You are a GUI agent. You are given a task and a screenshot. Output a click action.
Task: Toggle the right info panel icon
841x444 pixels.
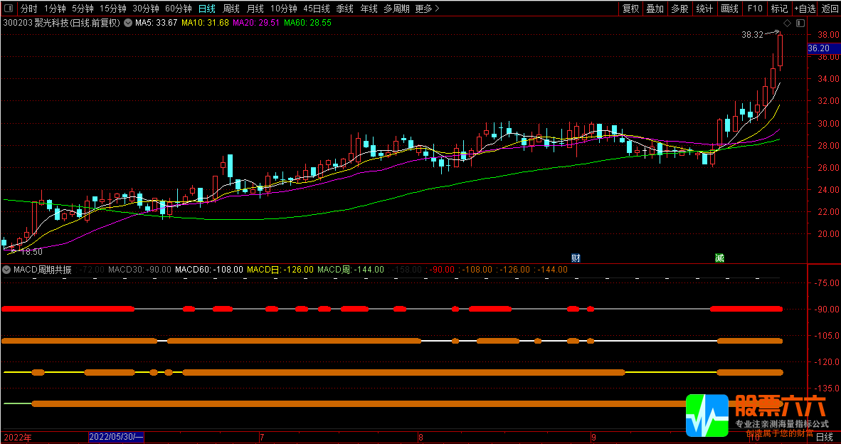point(800,23)
